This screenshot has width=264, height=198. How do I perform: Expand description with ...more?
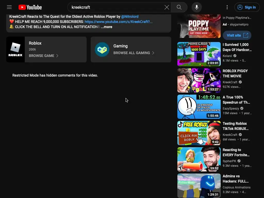[106, 27]
